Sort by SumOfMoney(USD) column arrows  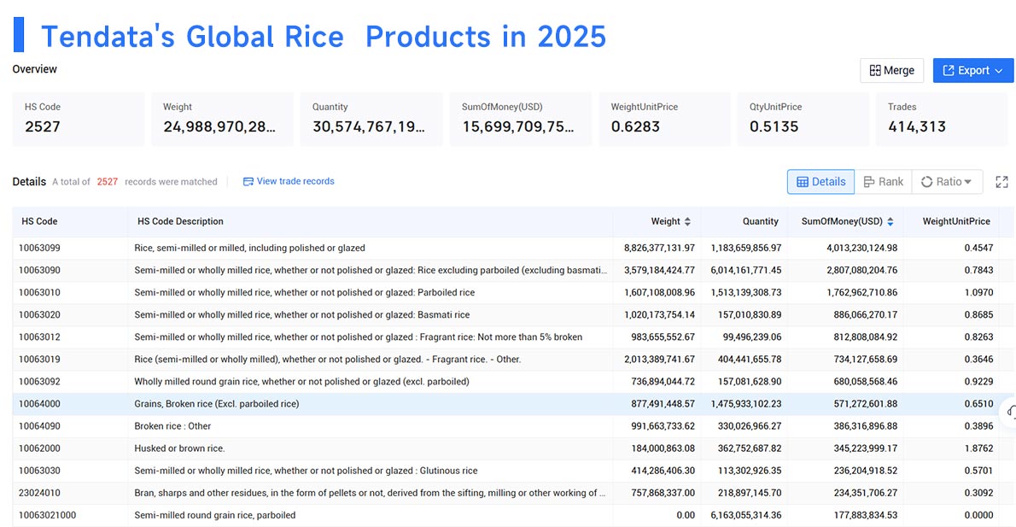coord(890,222)
